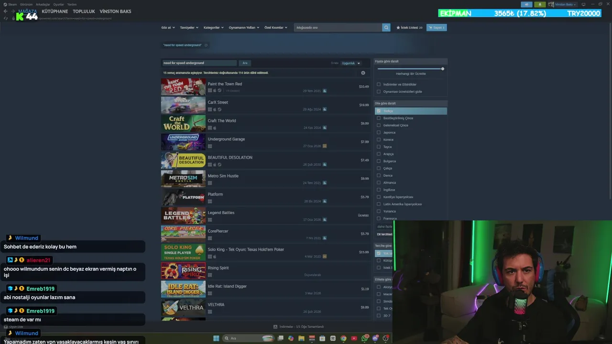Toggle İndirimler ve Etkinlikler checkbox
Viewport: 612px width, 344px height.
click(x=379, y=85)
